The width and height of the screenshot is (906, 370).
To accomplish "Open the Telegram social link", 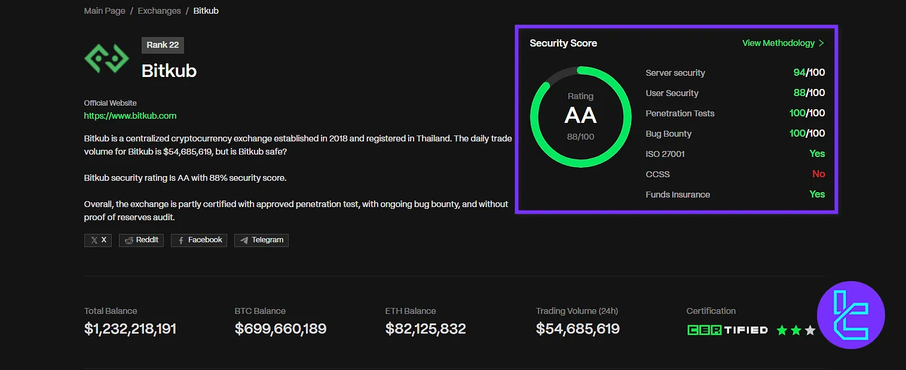I will 261,240.
